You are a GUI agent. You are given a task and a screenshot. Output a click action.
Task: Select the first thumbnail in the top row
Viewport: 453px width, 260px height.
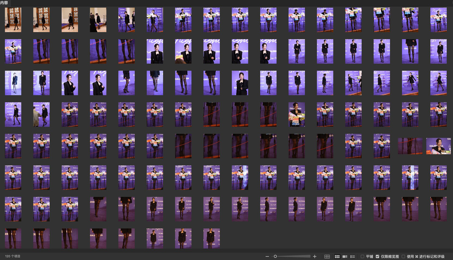click(13, 20)
